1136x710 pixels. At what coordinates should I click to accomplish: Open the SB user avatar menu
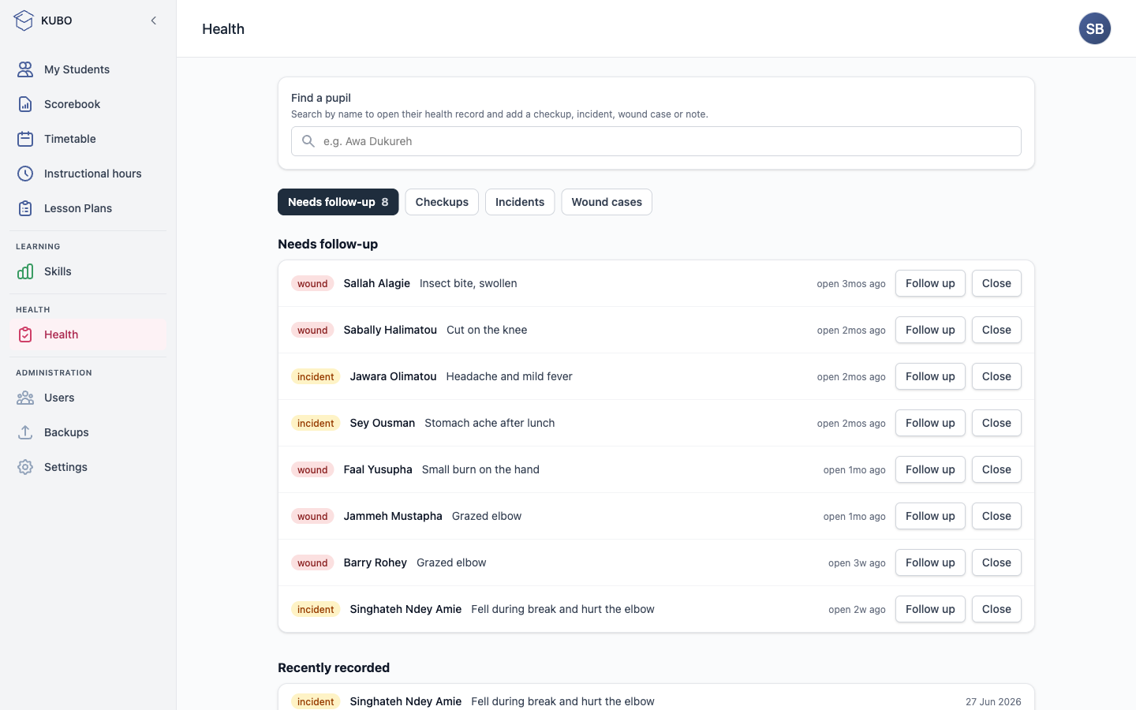(x=1095, y=28)
